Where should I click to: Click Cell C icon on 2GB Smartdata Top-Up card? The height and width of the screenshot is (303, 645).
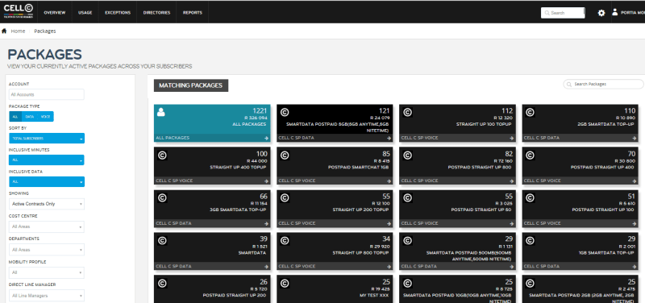coord(531,112)
